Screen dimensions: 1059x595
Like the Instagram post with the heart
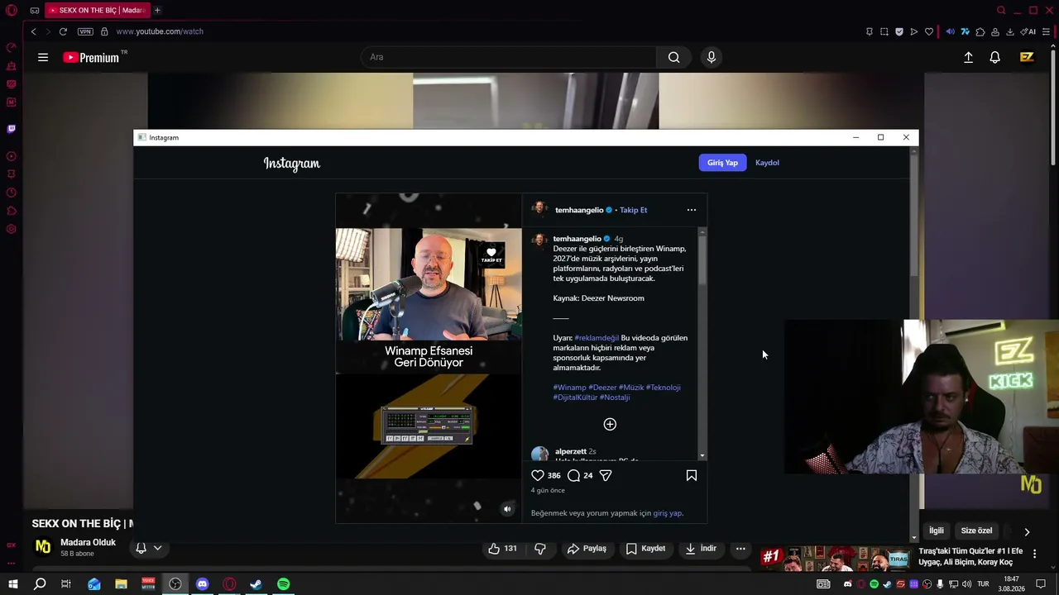pyautogui.click(x=538, y=475)
